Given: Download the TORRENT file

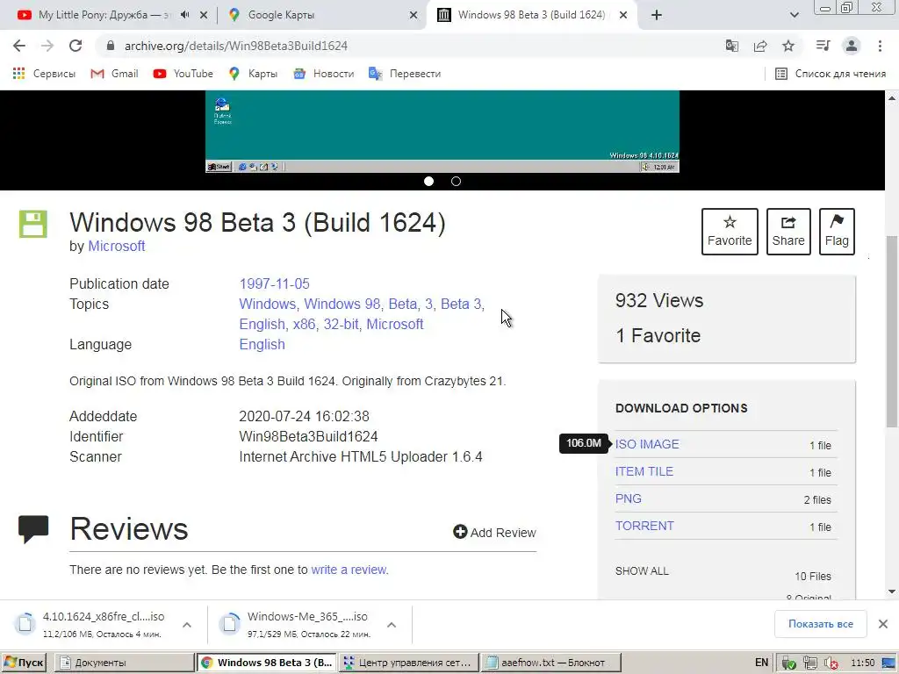Looking at the screenshot, I should 644,527.
